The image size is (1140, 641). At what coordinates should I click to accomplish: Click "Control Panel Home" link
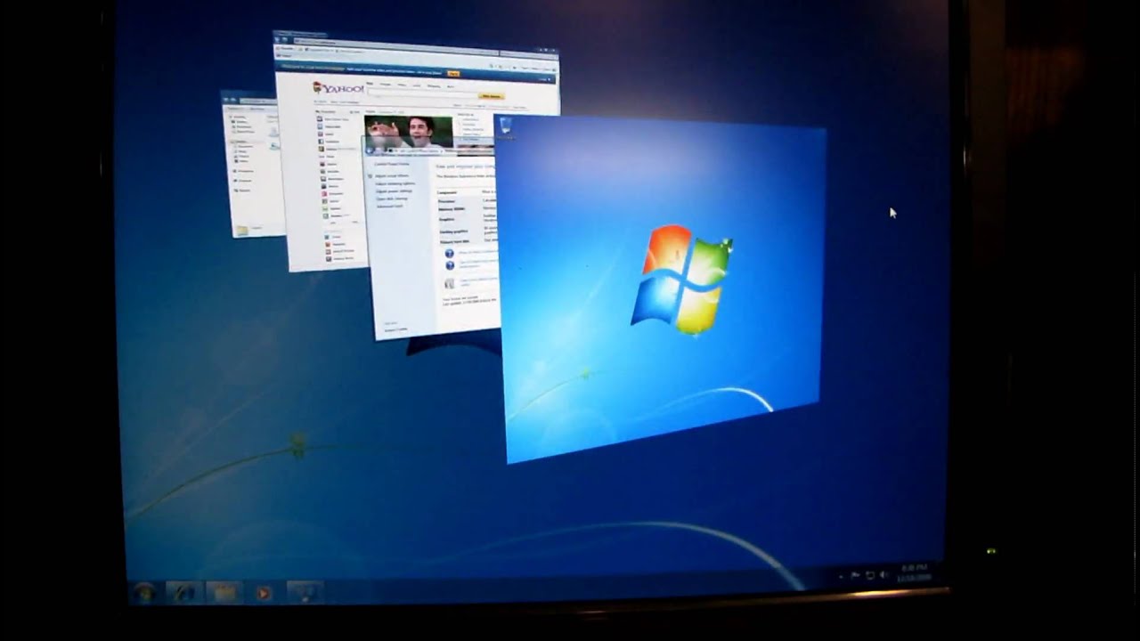pos(392,164)
